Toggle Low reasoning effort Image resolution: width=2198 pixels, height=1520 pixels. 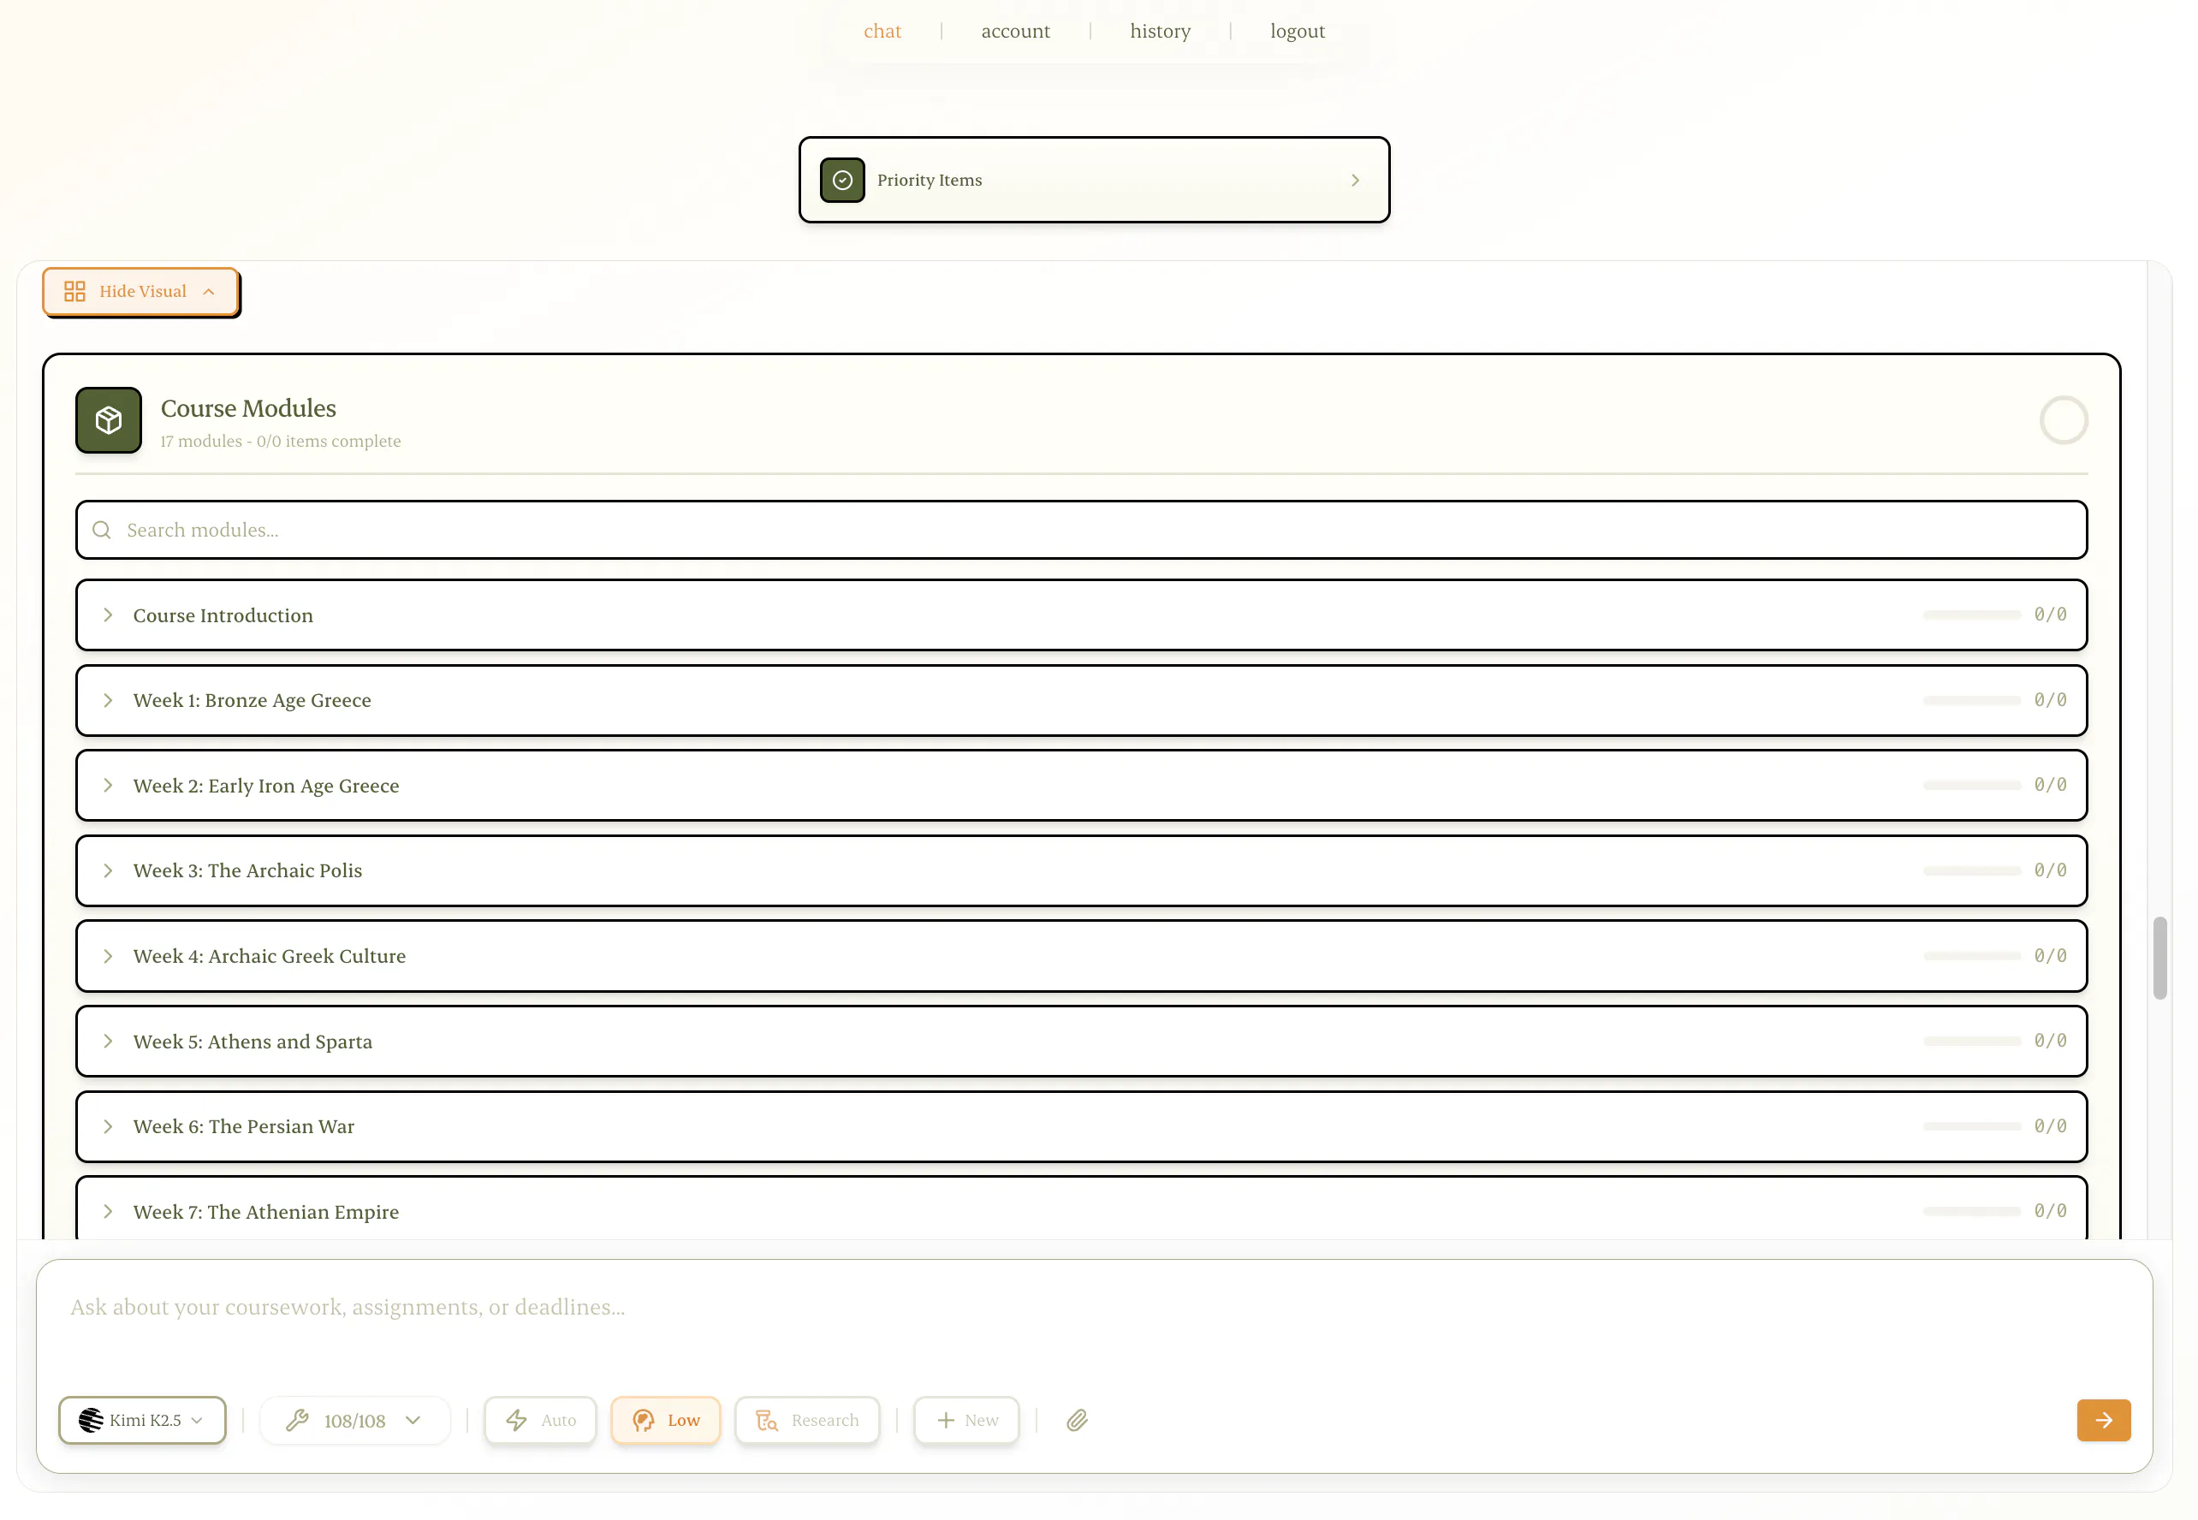[x=666, y=1420]
